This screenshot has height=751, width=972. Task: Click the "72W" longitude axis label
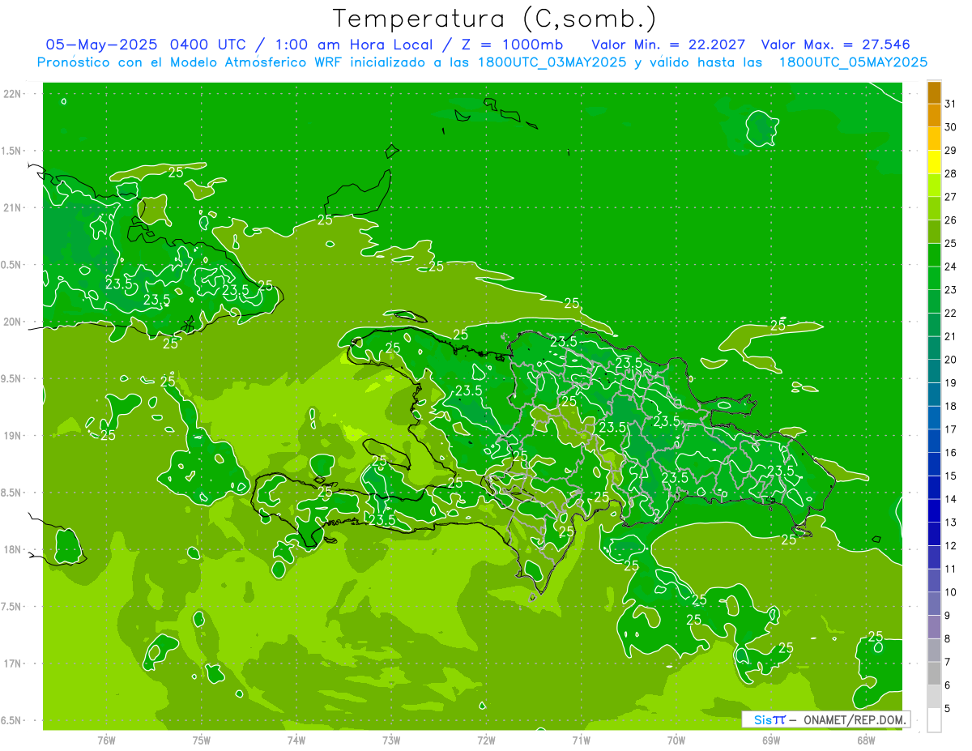pos(486,740)
